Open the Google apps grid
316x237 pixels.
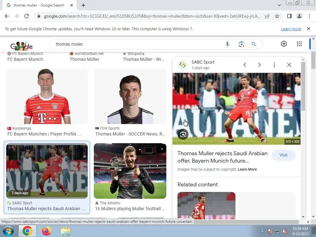[x=299, y=44]
